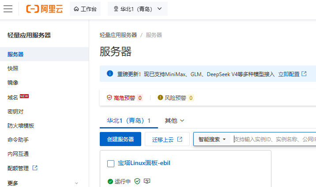Open 内网互通 in the sidebar
The height and width of the screenshot is (187, 316).
(x=18, y=154)
